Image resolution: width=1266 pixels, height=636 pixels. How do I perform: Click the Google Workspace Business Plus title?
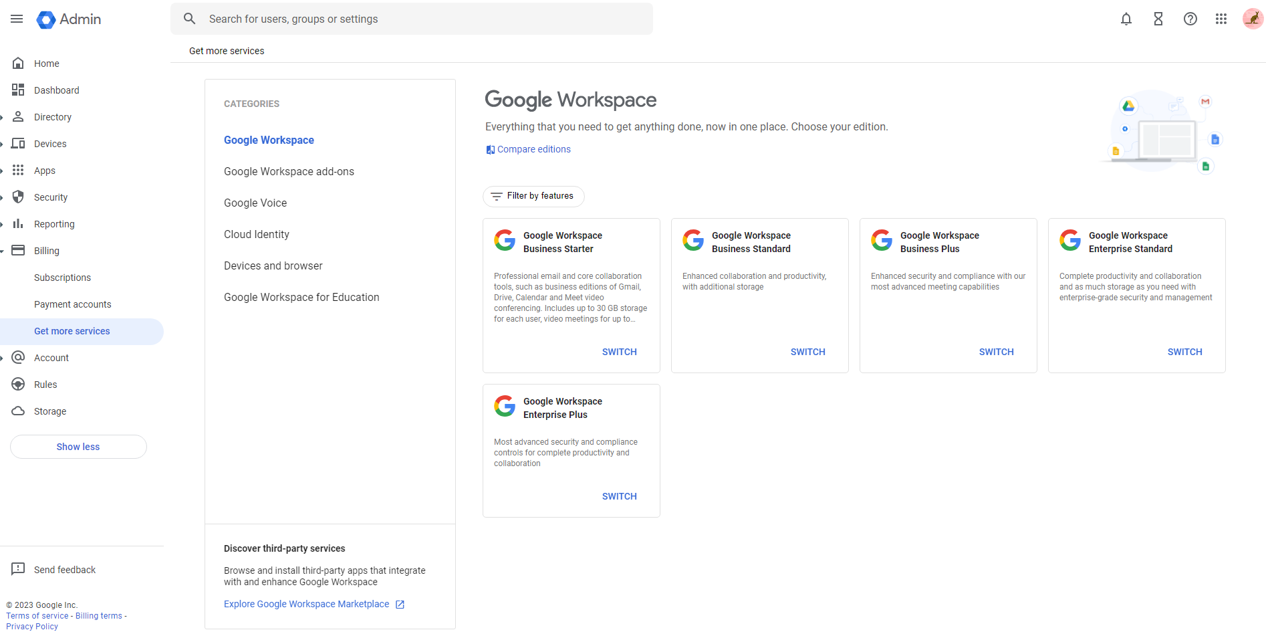(939, 242)
